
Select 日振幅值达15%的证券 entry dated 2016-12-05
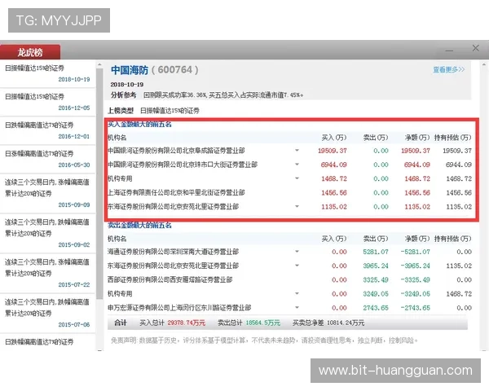tap(47, 102)
